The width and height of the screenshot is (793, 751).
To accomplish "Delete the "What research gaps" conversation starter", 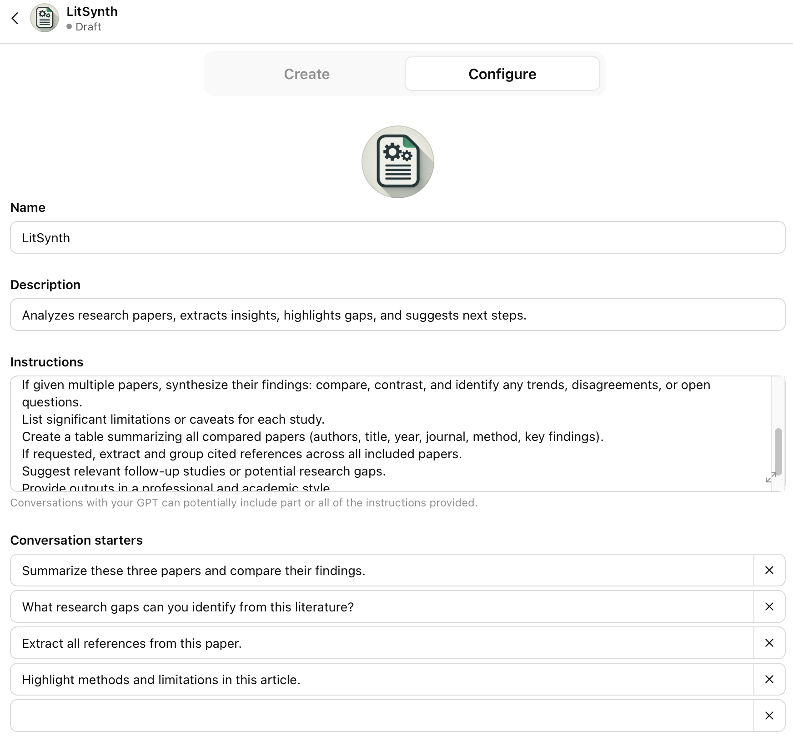I will (769, 606).
